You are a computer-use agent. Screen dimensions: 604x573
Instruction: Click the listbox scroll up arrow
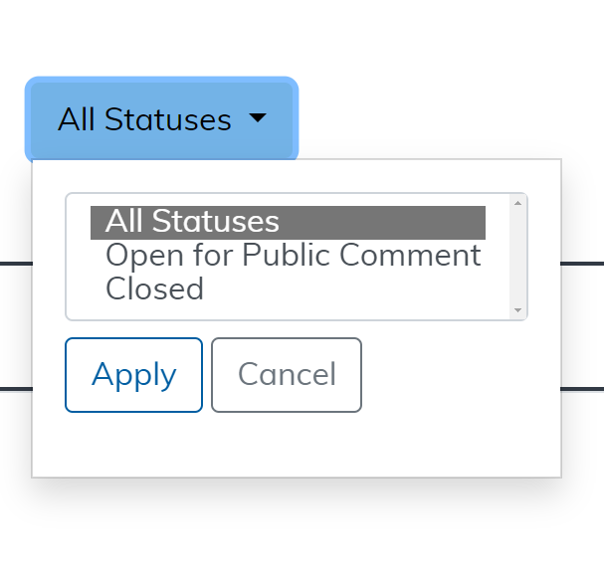517,204
